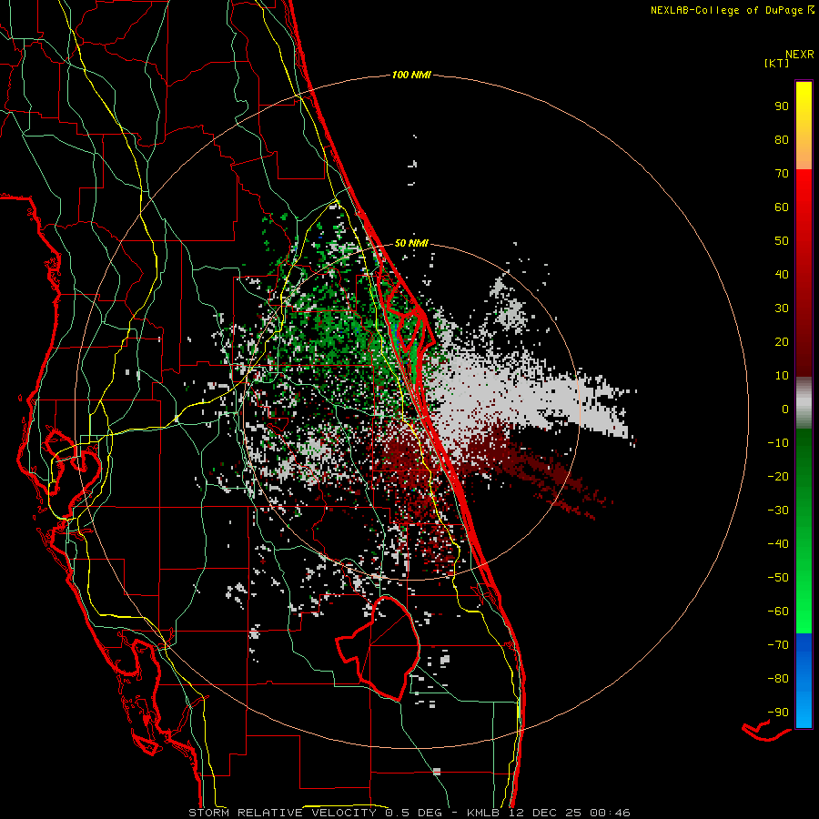Click the positive 20 legend value
Screen dimensions: 819x819
tap(782, 341)
